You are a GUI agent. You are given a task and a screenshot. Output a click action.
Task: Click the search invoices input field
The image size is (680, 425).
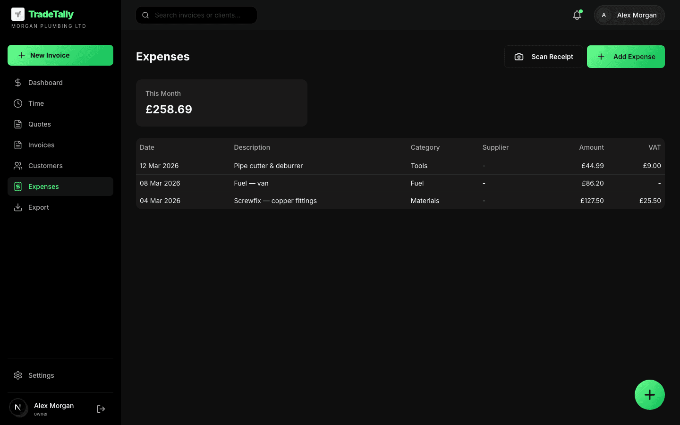pos(196,15)
